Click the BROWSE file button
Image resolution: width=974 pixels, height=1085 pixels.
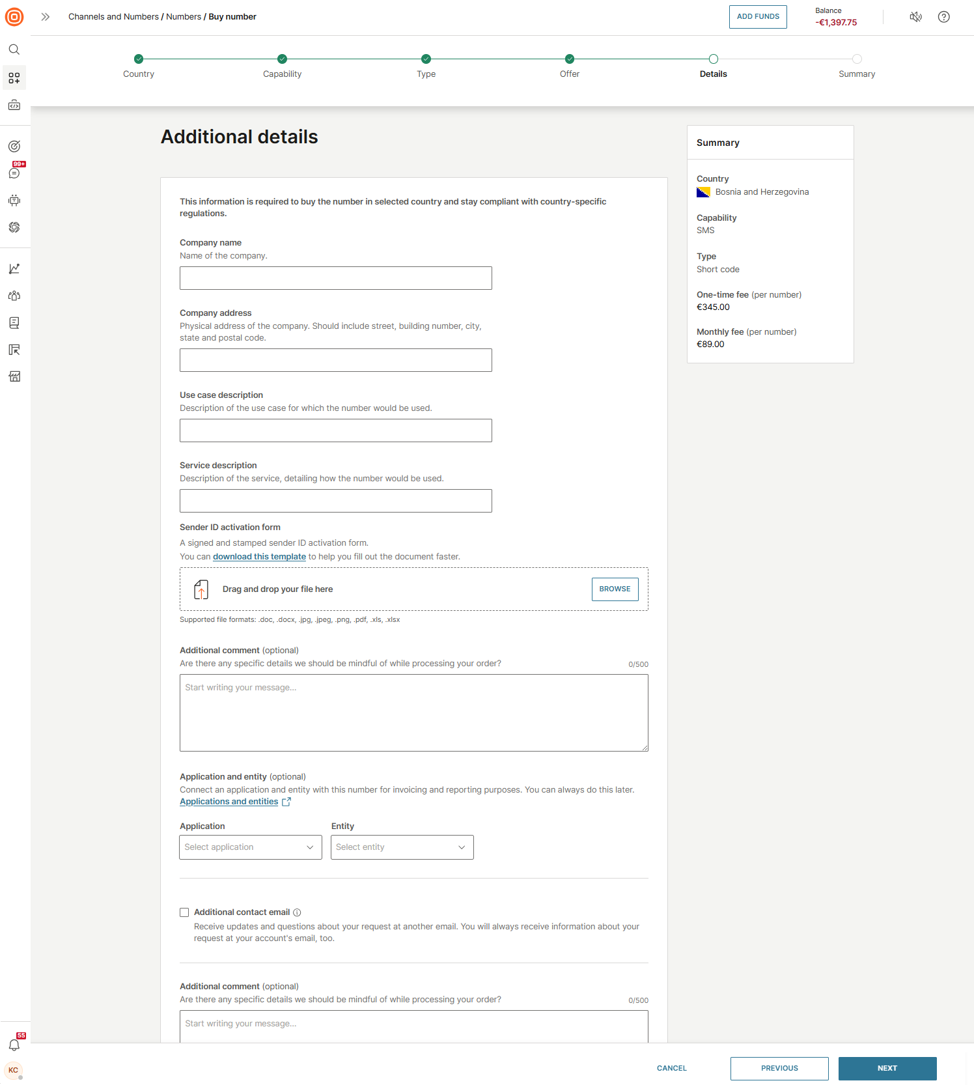click(615, 589)
